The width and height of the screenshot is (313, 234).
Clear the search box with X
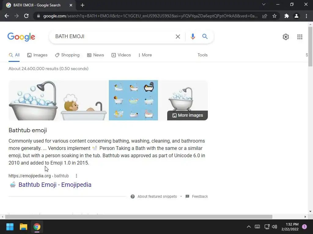(178, 37)
